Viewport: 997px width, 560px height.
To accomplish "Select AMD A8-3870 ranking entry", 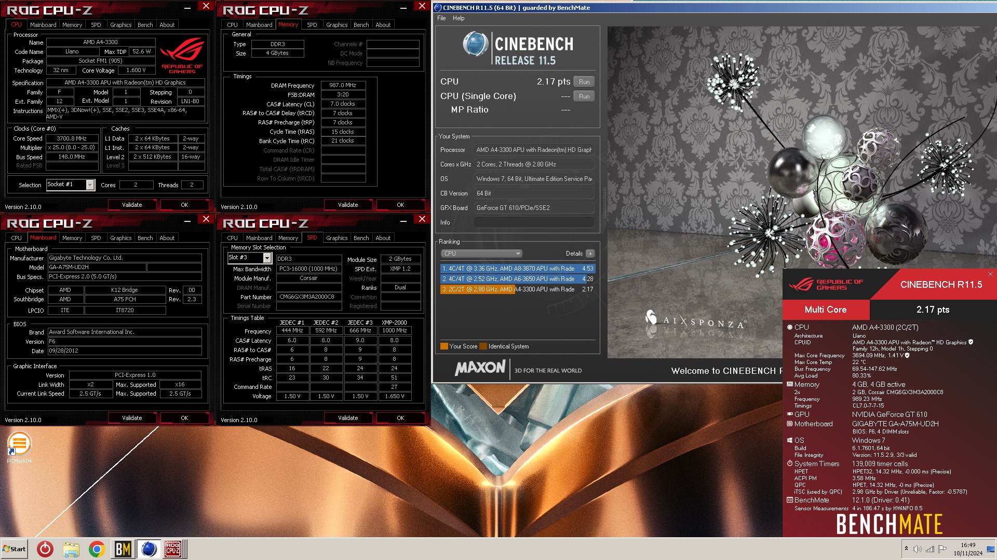I will 518,269.
